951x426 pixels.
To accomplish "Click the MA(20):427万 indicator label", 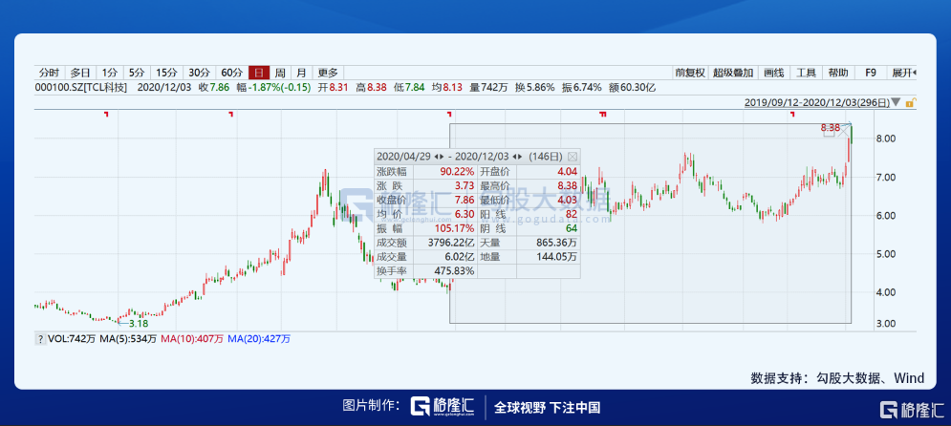I will (x=259, y=339).
